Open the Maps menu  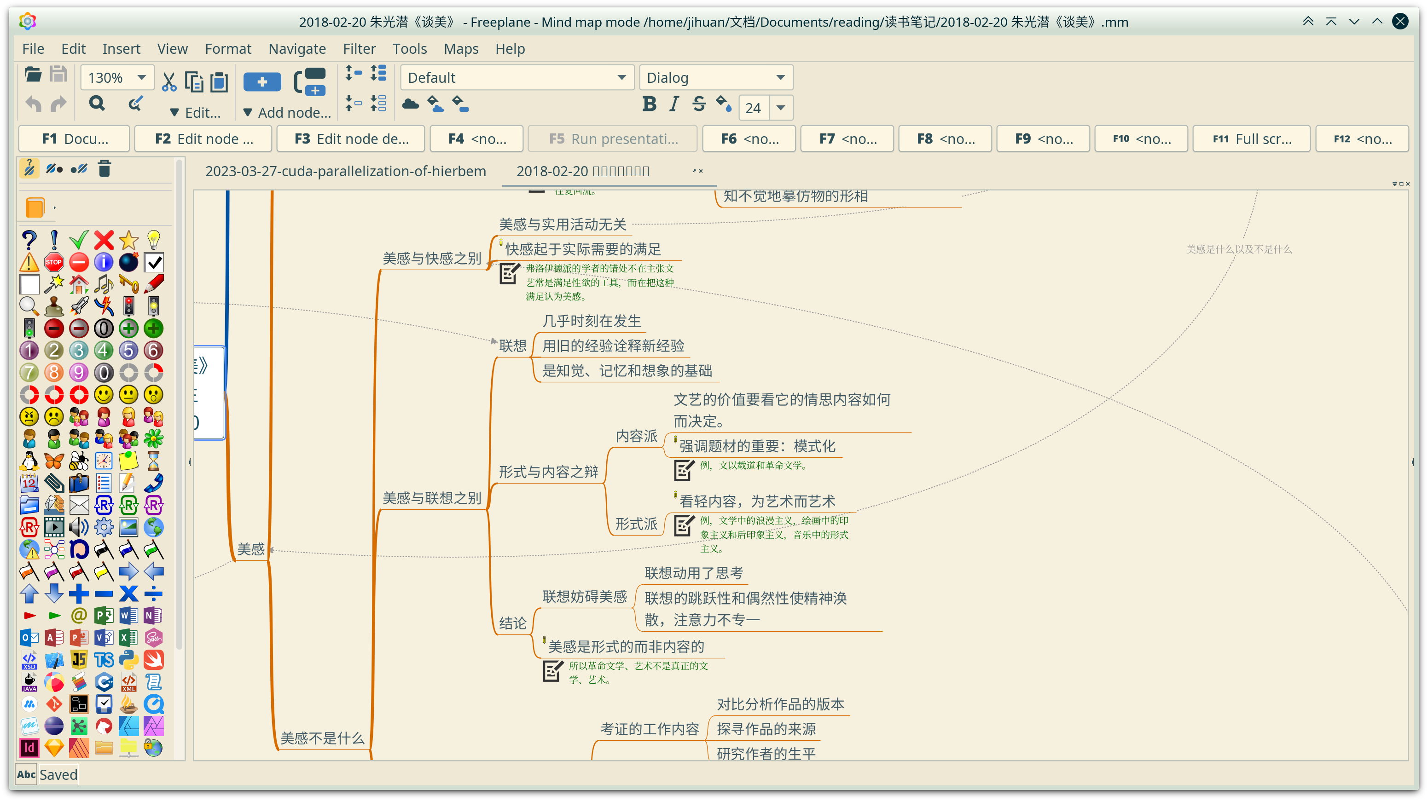(461, 49)
